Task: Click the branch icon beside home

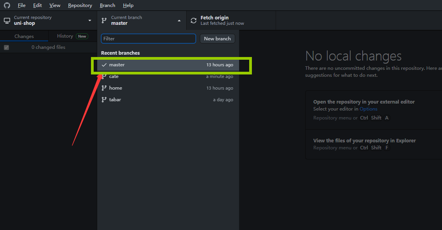Action: coord(104,88)
